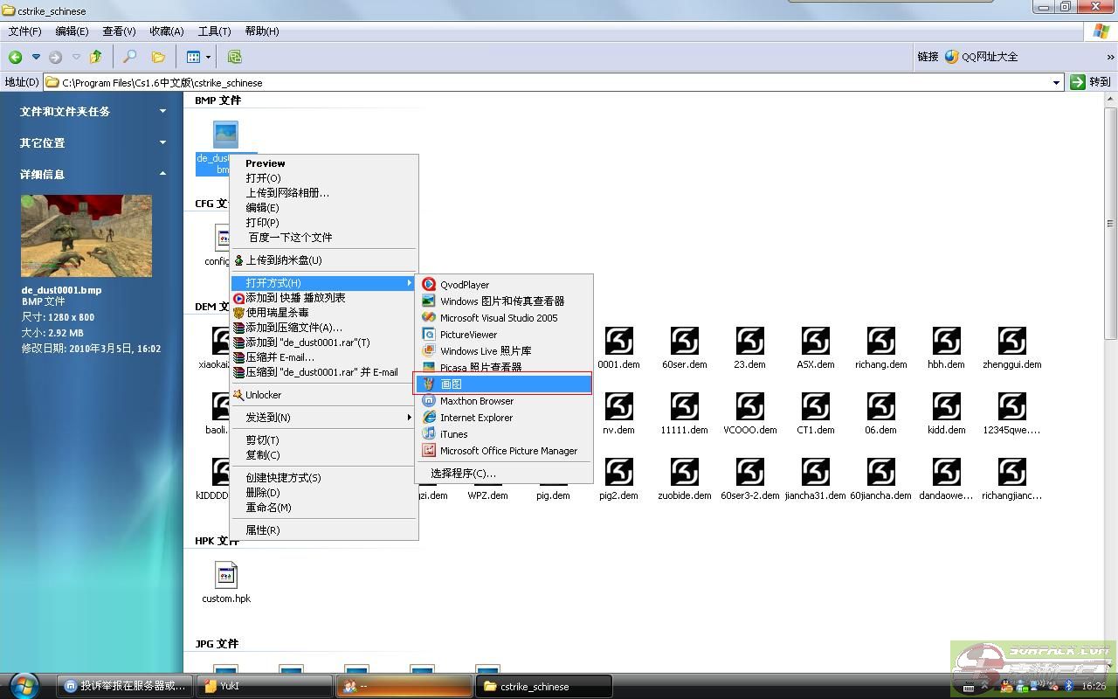Open the Search magnifier in toolbar

coord(129,57)
